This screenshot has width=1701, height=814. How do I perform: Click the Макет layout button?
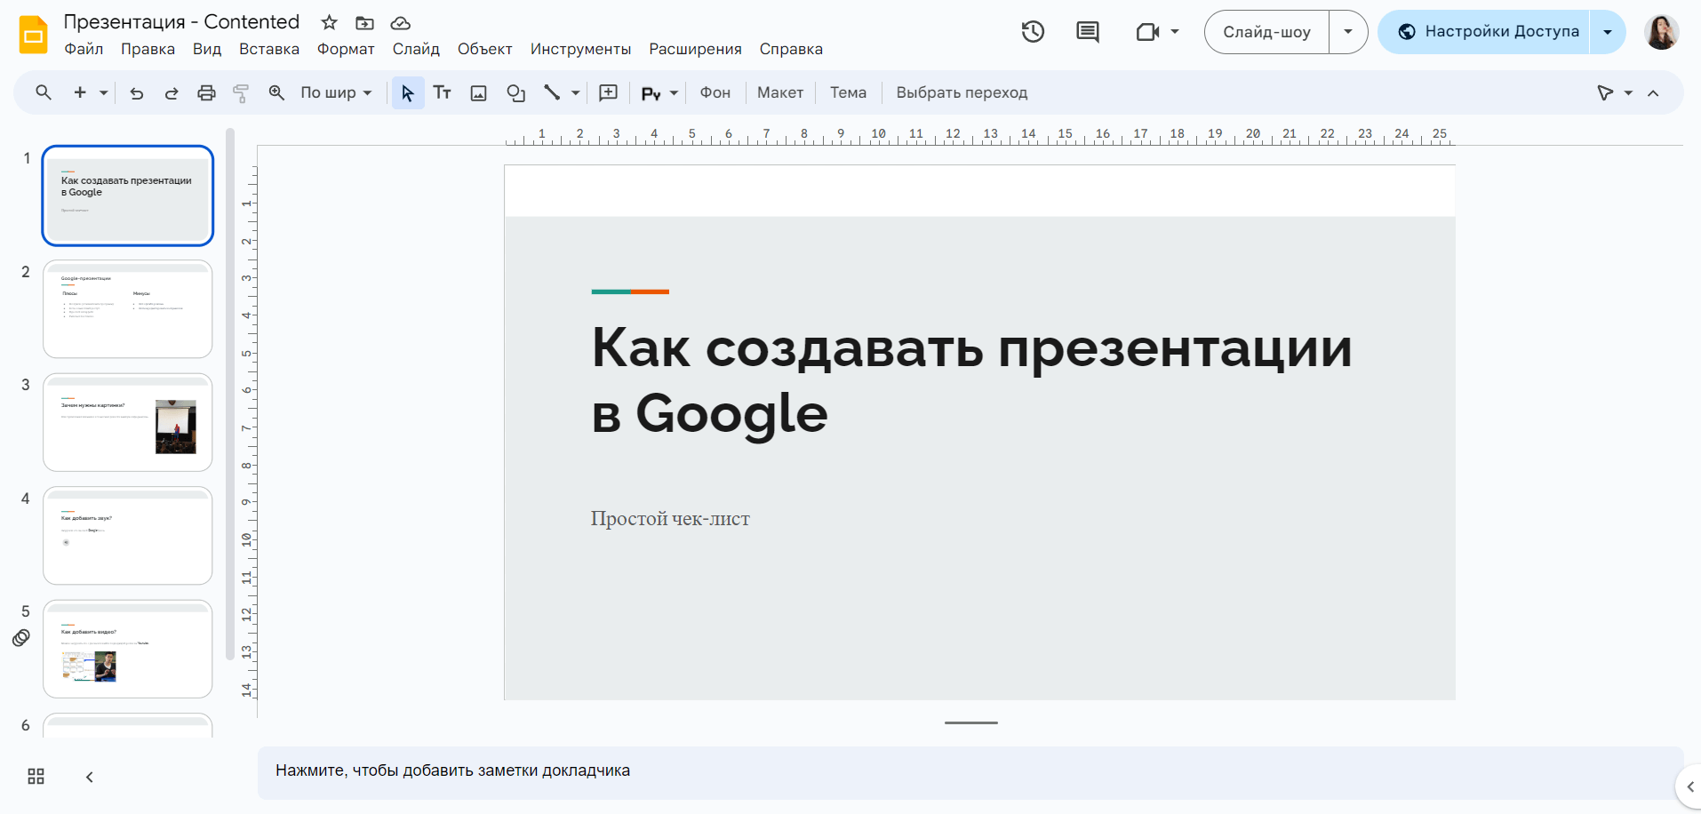[x=780, y=92]
